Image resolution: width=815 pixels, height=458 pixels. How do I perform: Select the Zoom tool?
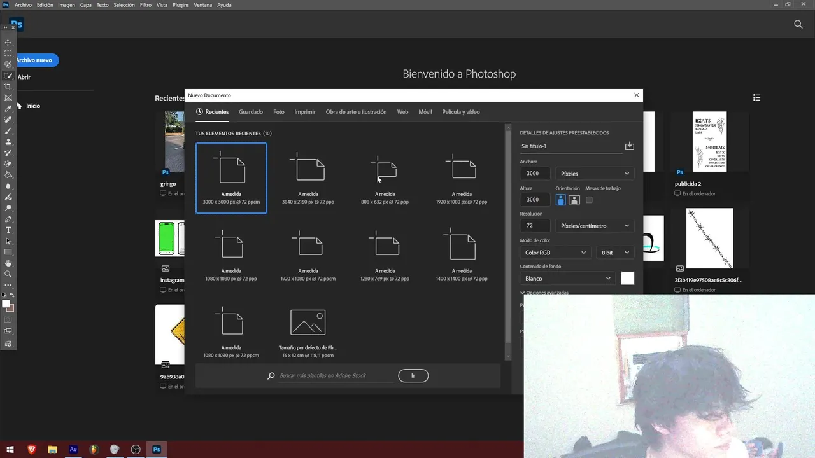(8, 274)
